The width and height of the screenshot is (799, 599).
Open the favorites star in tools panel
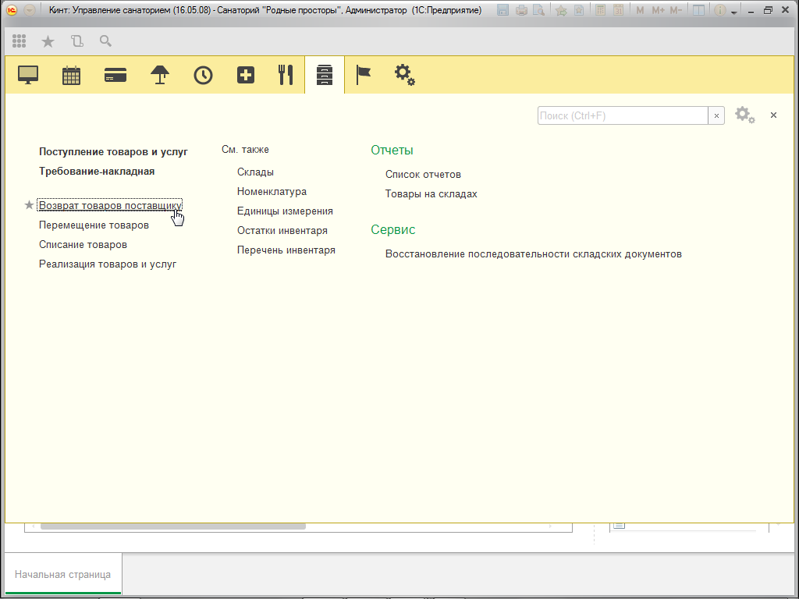pyautogui.click(x=48, y=41)
